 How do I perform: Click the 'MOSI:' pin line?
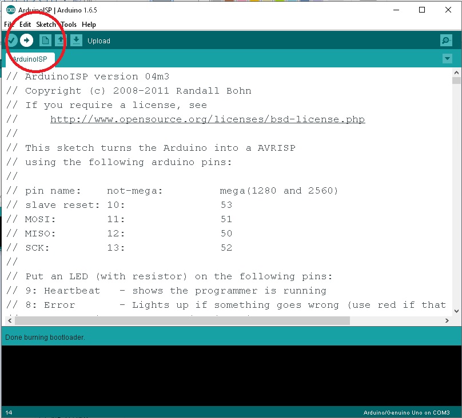tap(120, 219)
